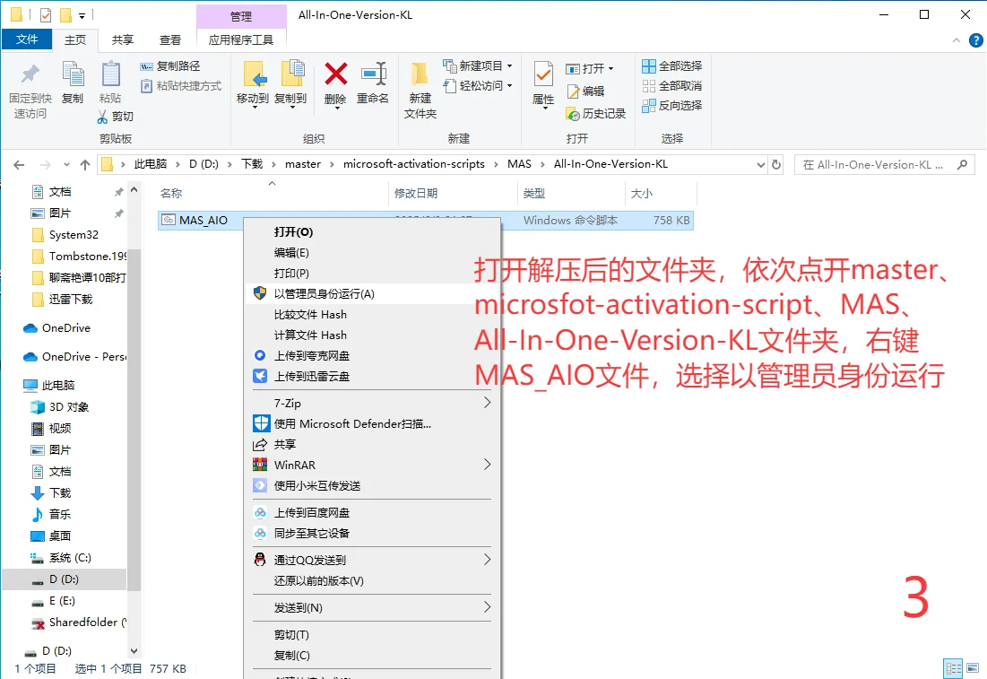
Task: Choose Upload to Quark drive (上传到夸克网盘)
Action: (x=372, y=355)
